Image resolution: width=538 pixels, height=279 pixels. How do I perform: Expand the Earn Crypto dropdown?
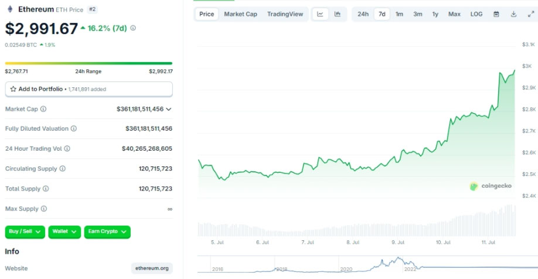[x=107, y=232]
